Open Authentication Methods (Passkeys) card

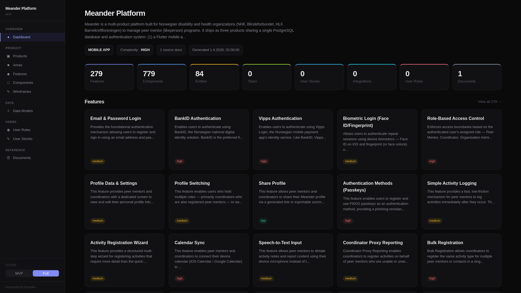[x=377, y=202]
